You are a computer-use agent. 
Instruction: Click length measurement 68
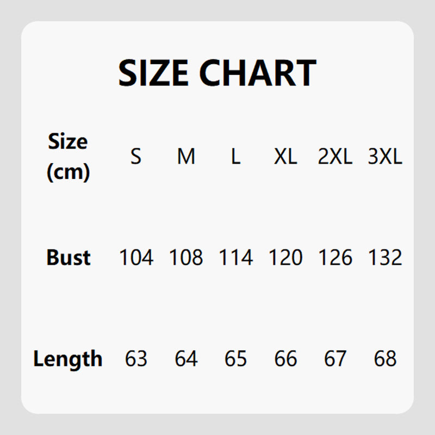pos(385,359)
